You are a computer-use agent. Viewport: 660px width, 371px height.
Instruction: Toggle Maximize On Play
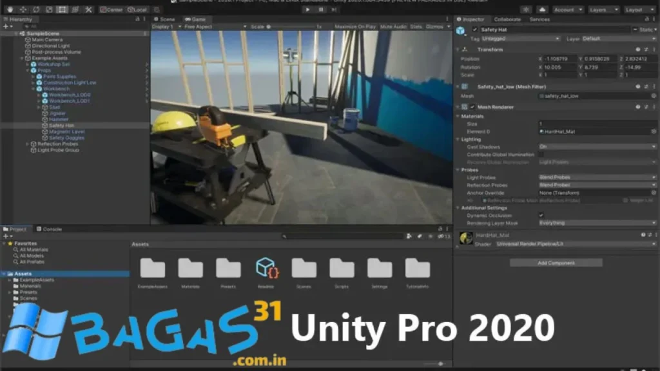[355, 26]
